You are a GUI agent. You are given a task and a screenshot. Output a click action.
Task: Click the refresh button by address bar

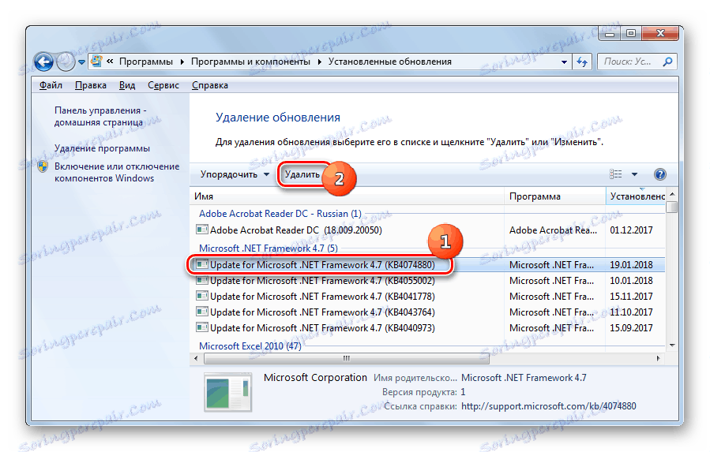pos(582,62)
